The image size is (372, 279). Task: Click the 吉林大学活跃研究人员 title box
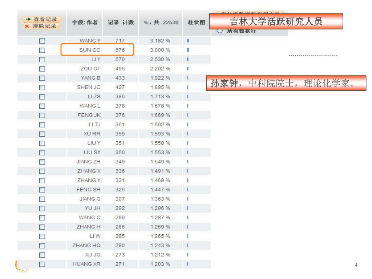point(276,21)
